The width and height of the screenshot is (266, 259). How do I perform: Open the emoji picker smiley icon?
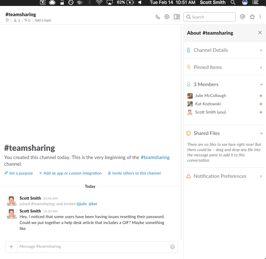coord(172,247)
